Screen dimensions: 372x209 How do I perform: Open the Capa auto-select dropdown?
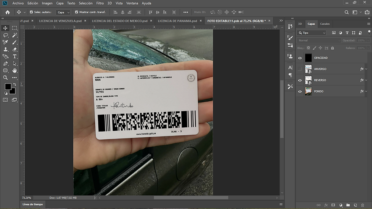point(63,12)
